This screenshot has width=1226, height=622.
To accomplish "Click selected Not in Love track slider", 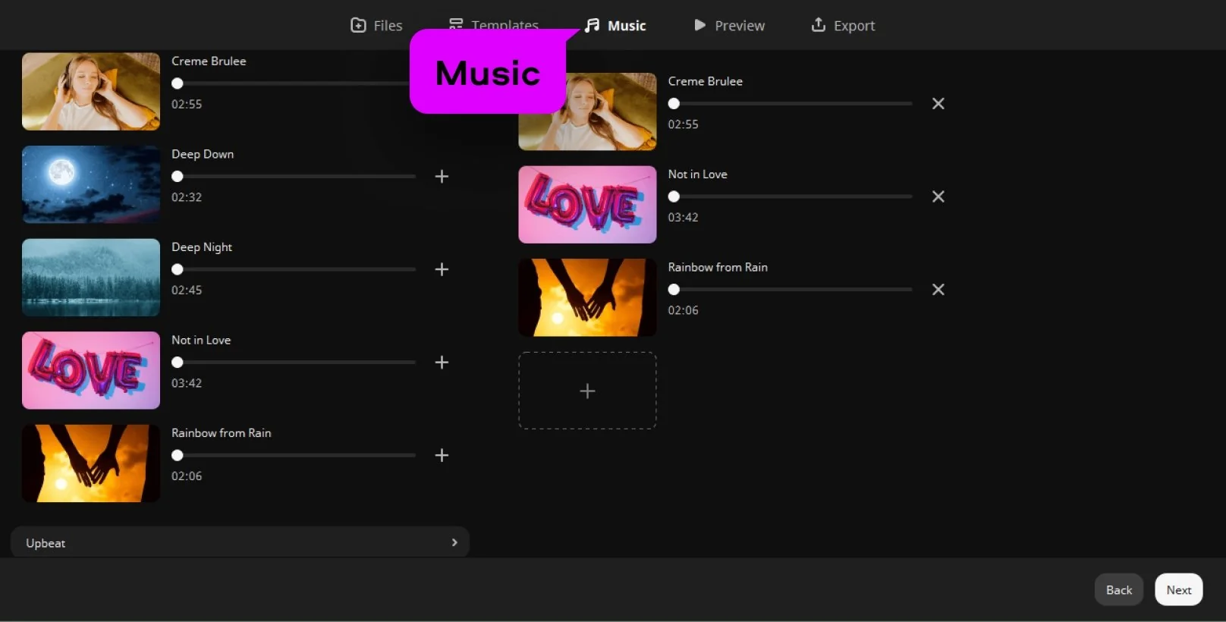I will tap(792, 196).
